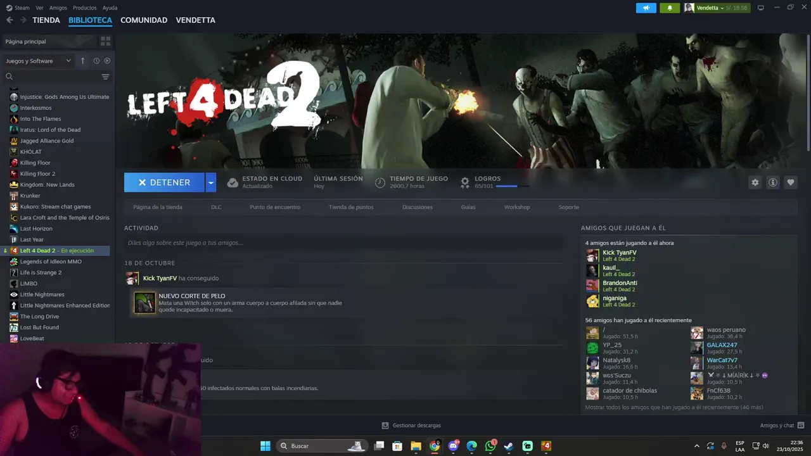Image resolution: width=811 pixels, height=456 pixels.
Task: Open Punto de encuentro tab
Action: tap(275, 207)
